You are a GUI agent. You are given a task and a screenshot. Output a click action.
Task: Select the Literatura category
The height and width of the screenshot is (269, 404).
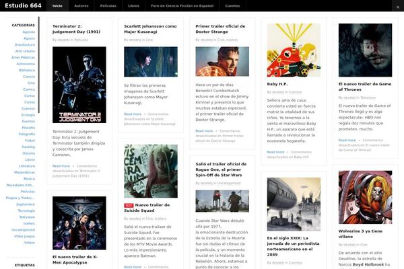(x=27, y=166)
